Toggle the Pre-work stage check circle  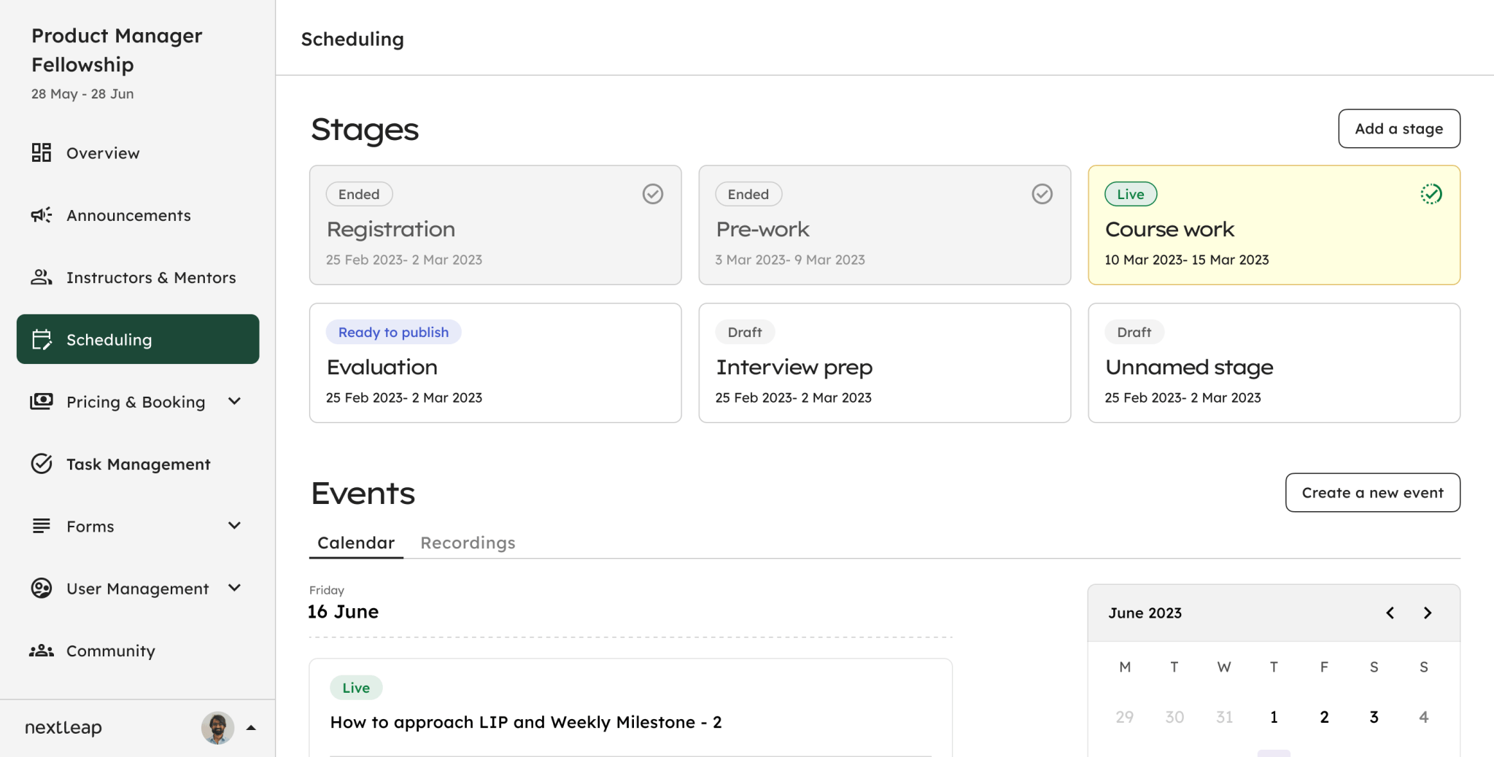click(1042, 194)
